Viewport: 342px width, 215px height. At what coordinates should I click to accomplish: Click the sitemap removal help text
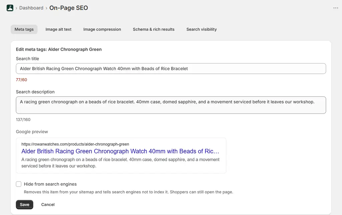tap(129, 192)
